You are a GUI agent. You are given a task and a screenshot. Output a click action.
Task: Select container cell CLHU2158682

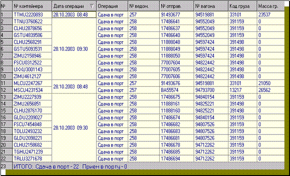[x=32, y=145]
